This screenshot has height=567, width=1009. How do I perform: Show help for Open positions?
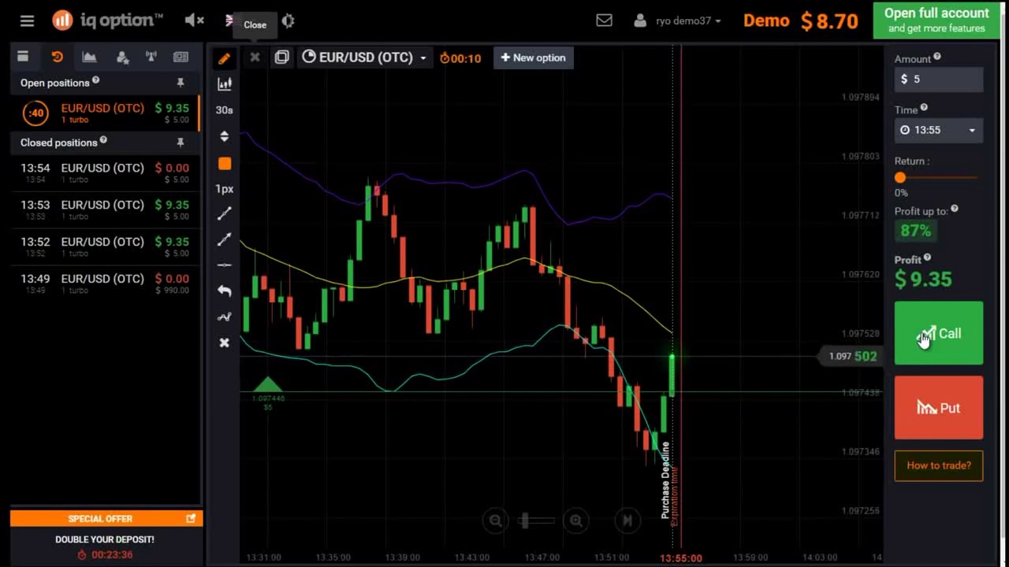(x=95, y=80)
